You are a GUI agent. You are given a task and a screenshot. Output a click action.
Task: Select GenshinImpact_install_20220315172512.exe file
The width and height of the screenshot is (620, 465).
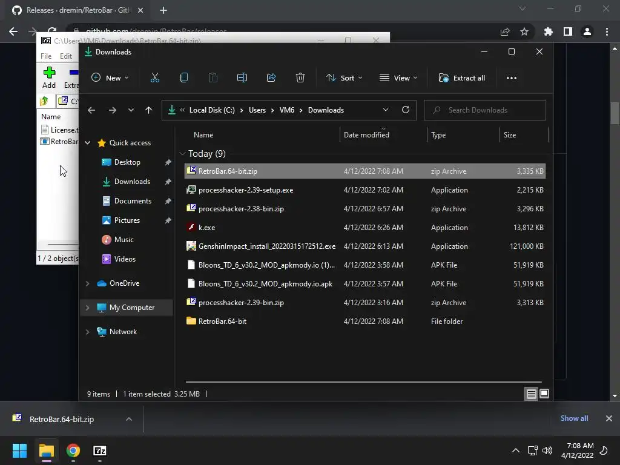pos(365,246)
